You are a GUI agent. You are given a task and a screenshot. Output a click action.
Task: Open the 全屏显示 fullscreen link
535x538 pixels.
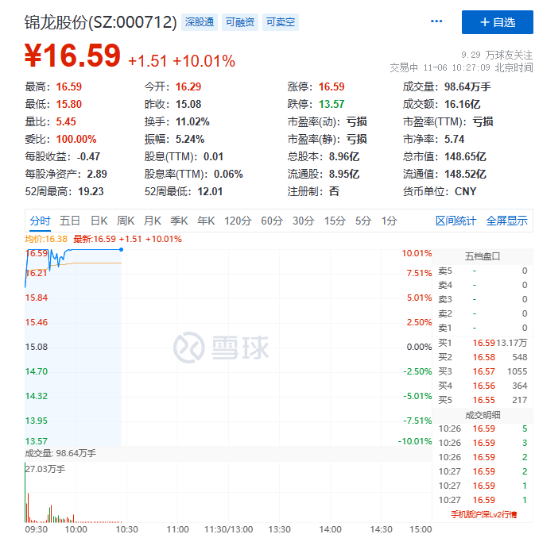pos(507,221)
